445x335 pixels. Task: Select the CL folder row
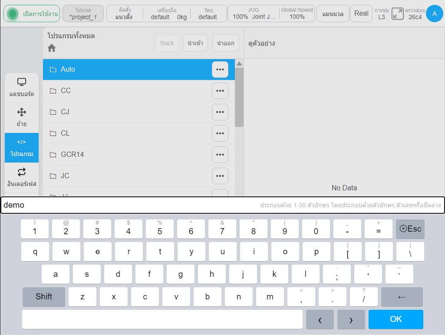[139, 133]
